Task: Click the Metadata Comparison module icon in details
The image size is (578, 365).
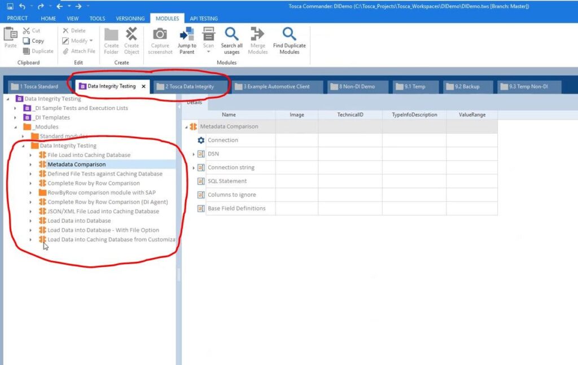Action: click(x=193, y=127)
